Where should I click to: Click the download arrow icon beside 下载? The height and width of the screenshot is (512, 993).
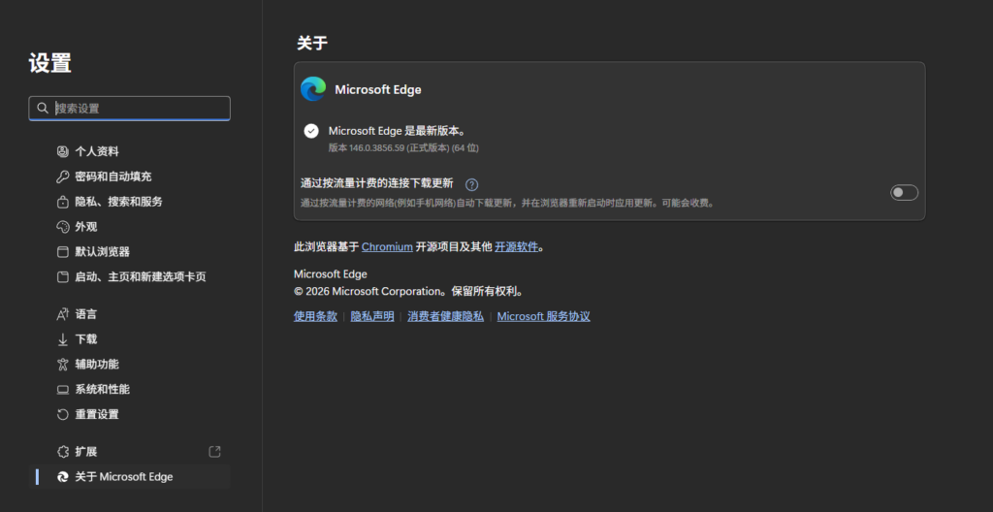(63, 339)
